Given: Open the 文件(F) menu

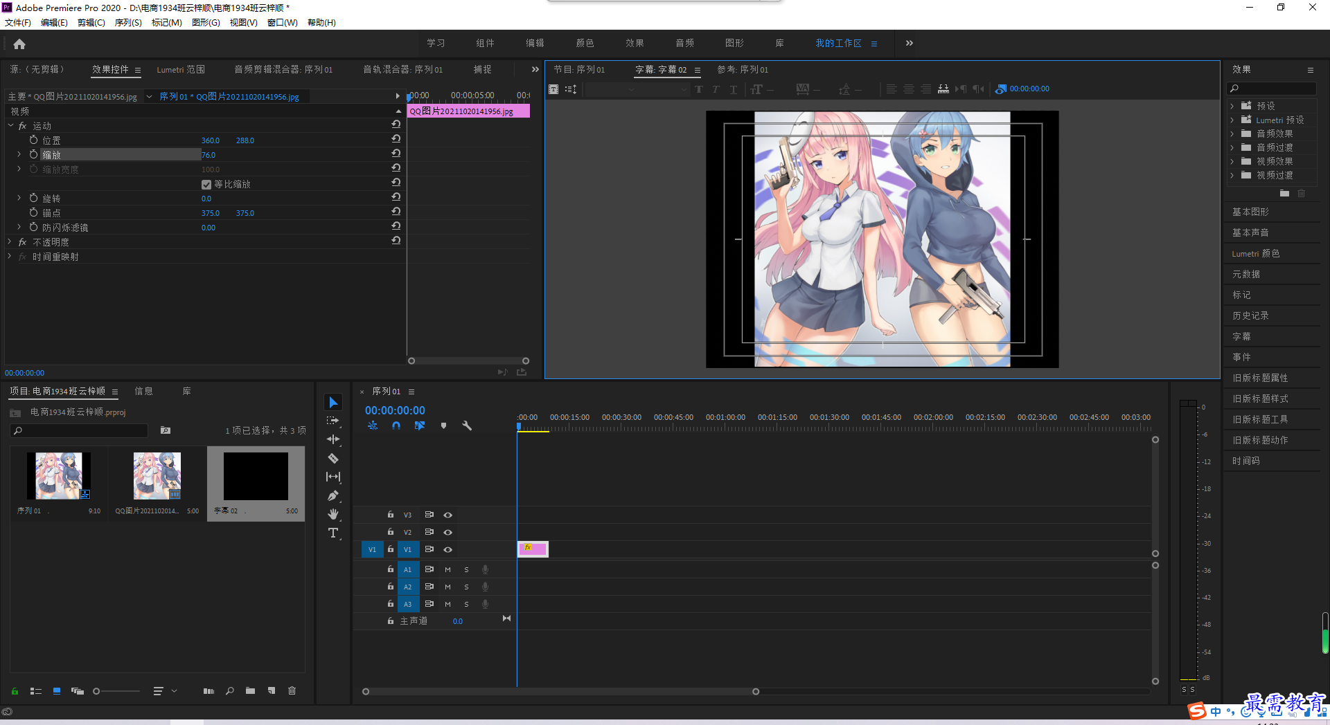Looking at the screenshot, I should coord(18,23).
